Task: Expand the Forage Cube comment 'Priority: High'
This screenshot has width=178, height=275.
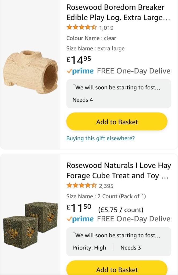Action: pyautogui.click(x=118, y=241)
